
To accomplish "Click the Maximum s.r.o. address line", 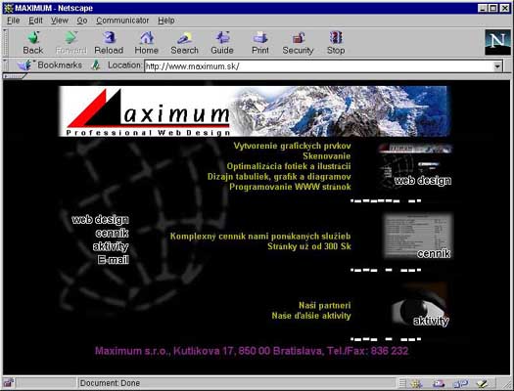I will click(252, 351).
